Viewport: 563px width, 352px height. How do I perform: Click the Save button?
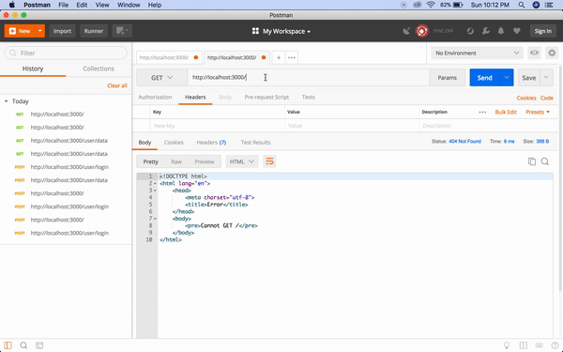pos(528,78)
